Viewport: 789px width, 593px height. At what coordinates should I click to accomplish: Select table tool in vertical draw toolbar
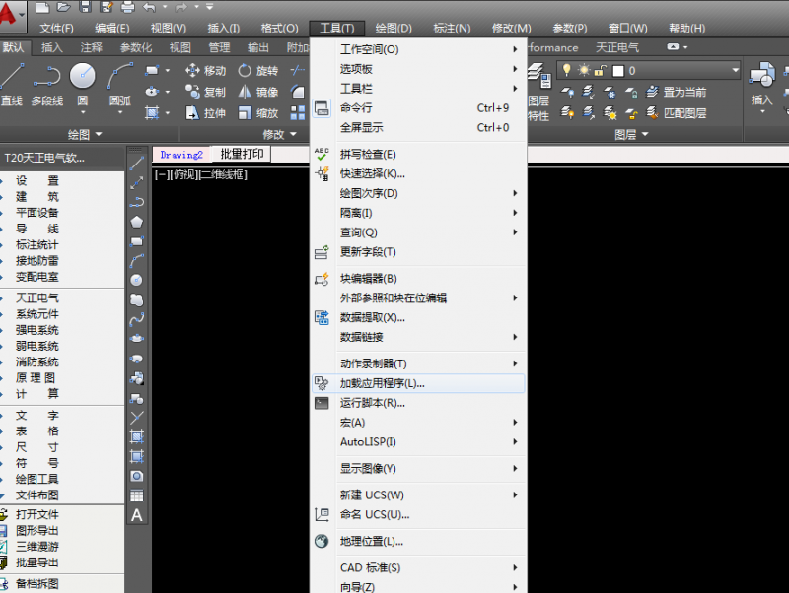[x=136, y=496]
